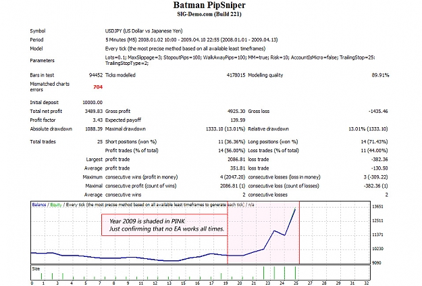Click the 'Profit factor' label

point(43,120)
